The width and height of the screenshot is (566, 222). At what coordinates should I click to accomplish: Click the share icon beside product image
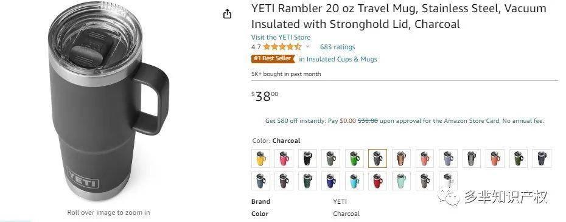coord(227,14)
